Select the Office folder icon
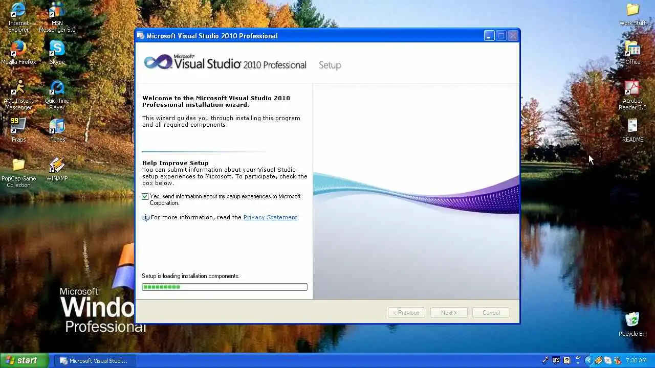 [632, 53]
